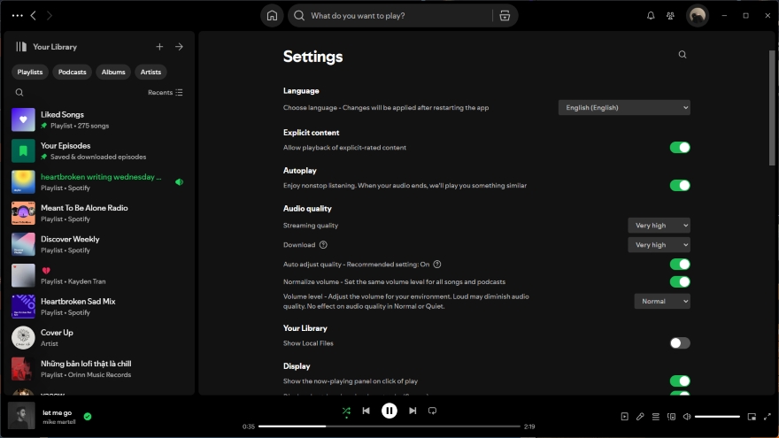Open the three-dot app menu
The height and width of the screenshot is (438, 779).
[x=18, y=15]
